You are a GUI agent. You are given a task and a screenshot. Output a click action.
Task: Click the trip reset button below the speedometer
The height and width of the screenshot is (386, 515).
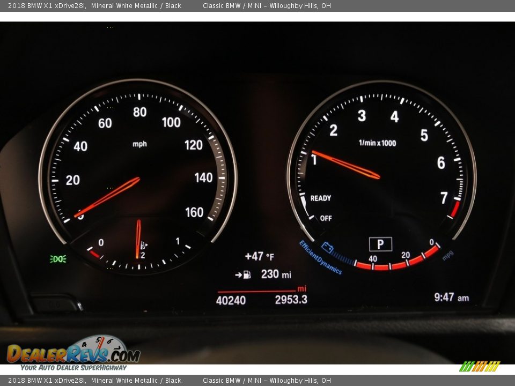tap(56, 303)
